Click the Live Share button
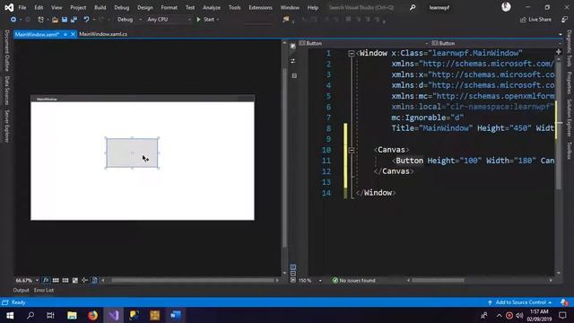 pyautogui.click(x=535, y=20)
